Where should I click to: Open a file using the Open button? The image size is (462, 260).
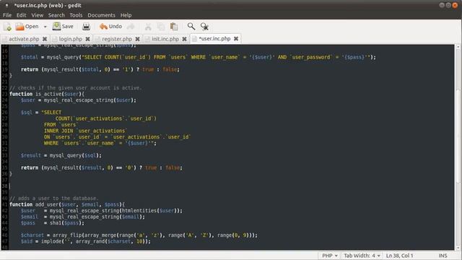pyautogui.click(x=27, y=27)
